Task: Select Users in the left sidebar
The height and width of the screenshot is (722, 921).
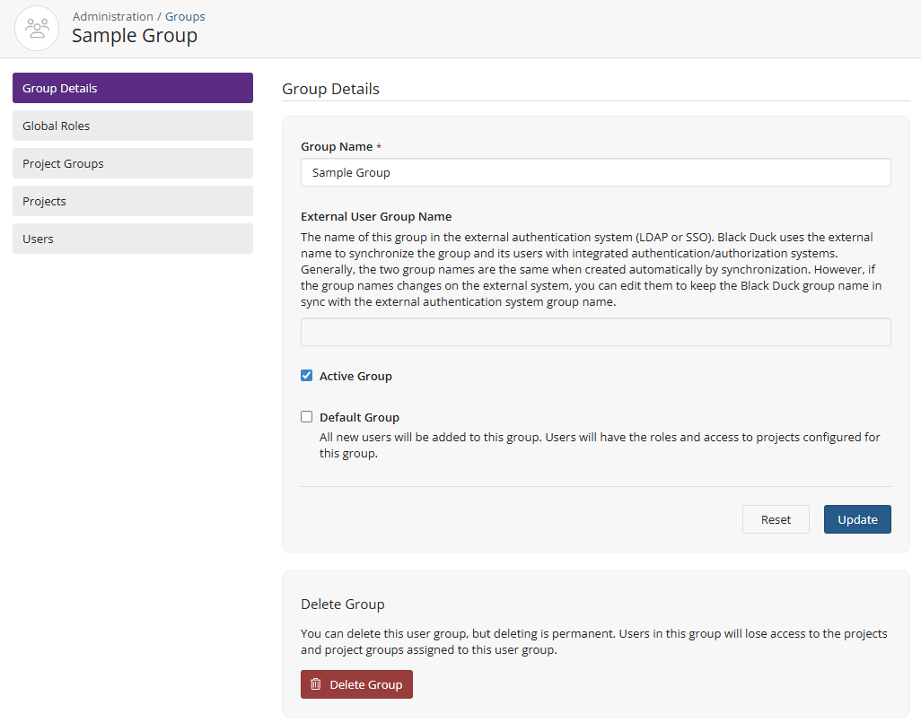Action: (x=133, y=239)
